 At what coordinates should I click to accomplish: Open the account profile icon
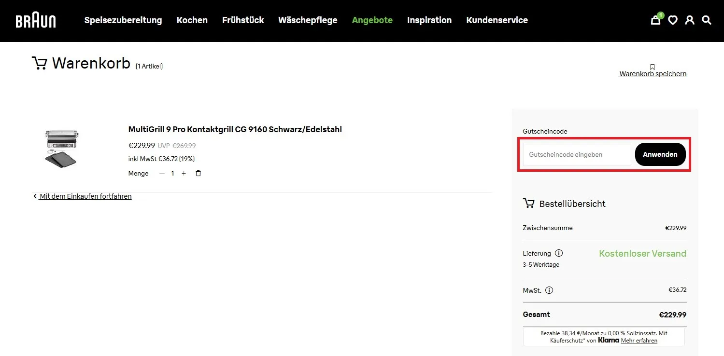[690, 20]
